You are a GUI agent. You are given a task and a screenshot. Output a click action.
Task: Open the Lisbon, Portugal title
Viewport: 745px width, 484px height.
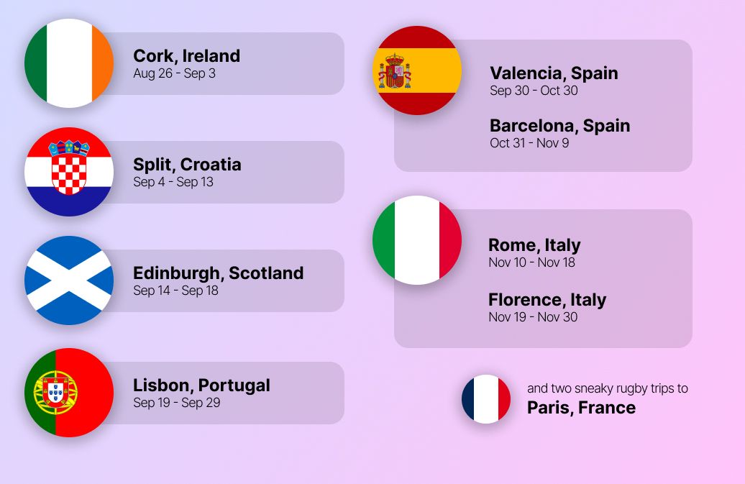click(201, 385)
